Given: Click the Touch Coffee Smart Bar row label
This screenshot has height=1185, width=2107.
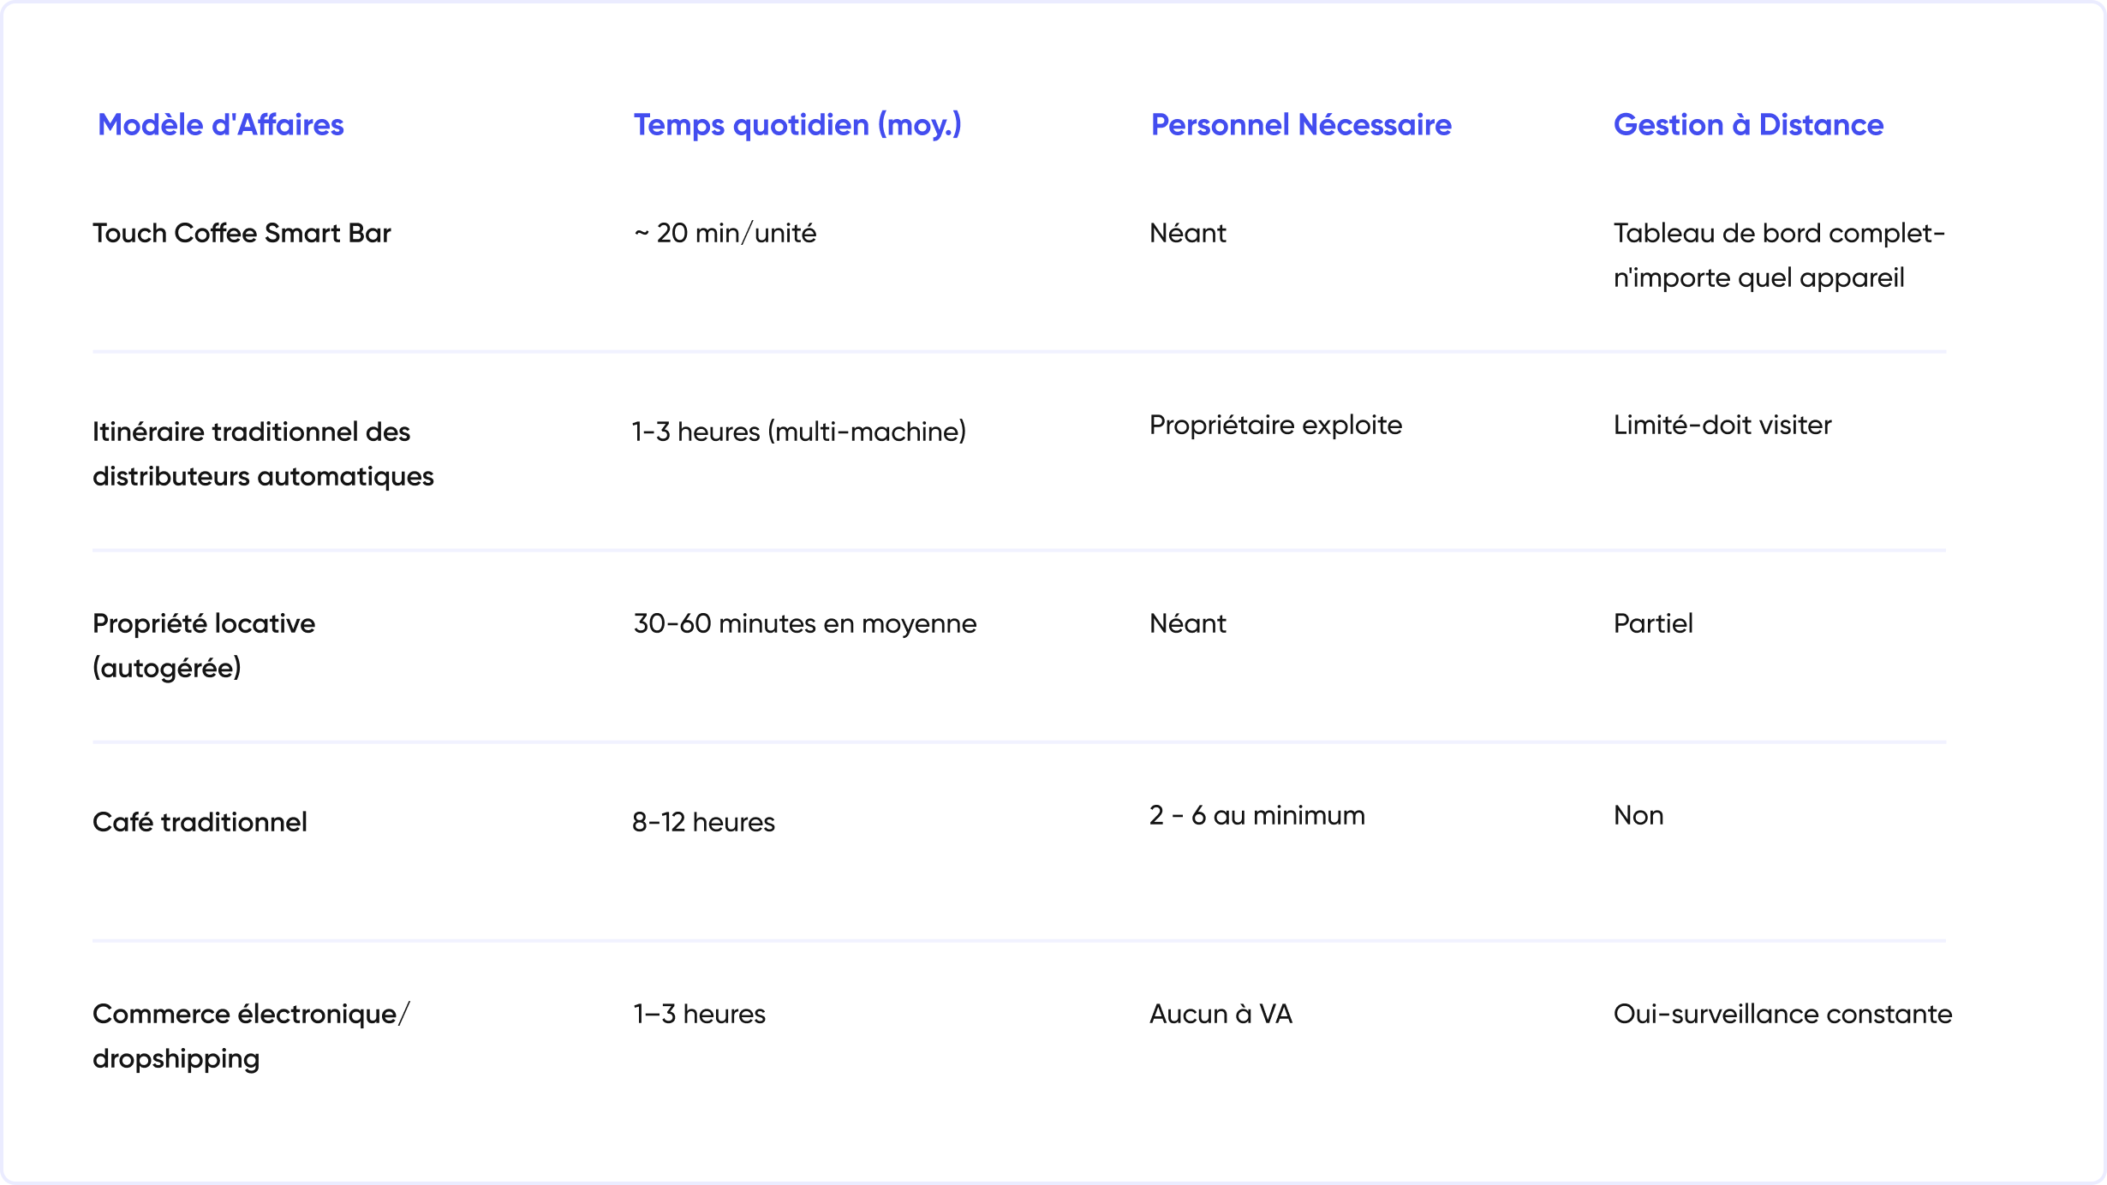Looking at the screenshot, I should (242, 233).
